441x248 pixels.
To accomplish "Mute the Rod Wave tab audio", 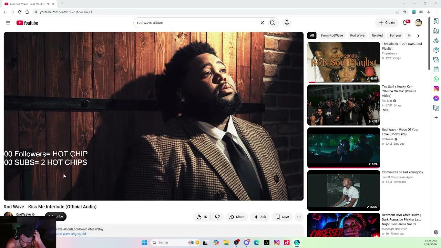I will pos(48,4).
